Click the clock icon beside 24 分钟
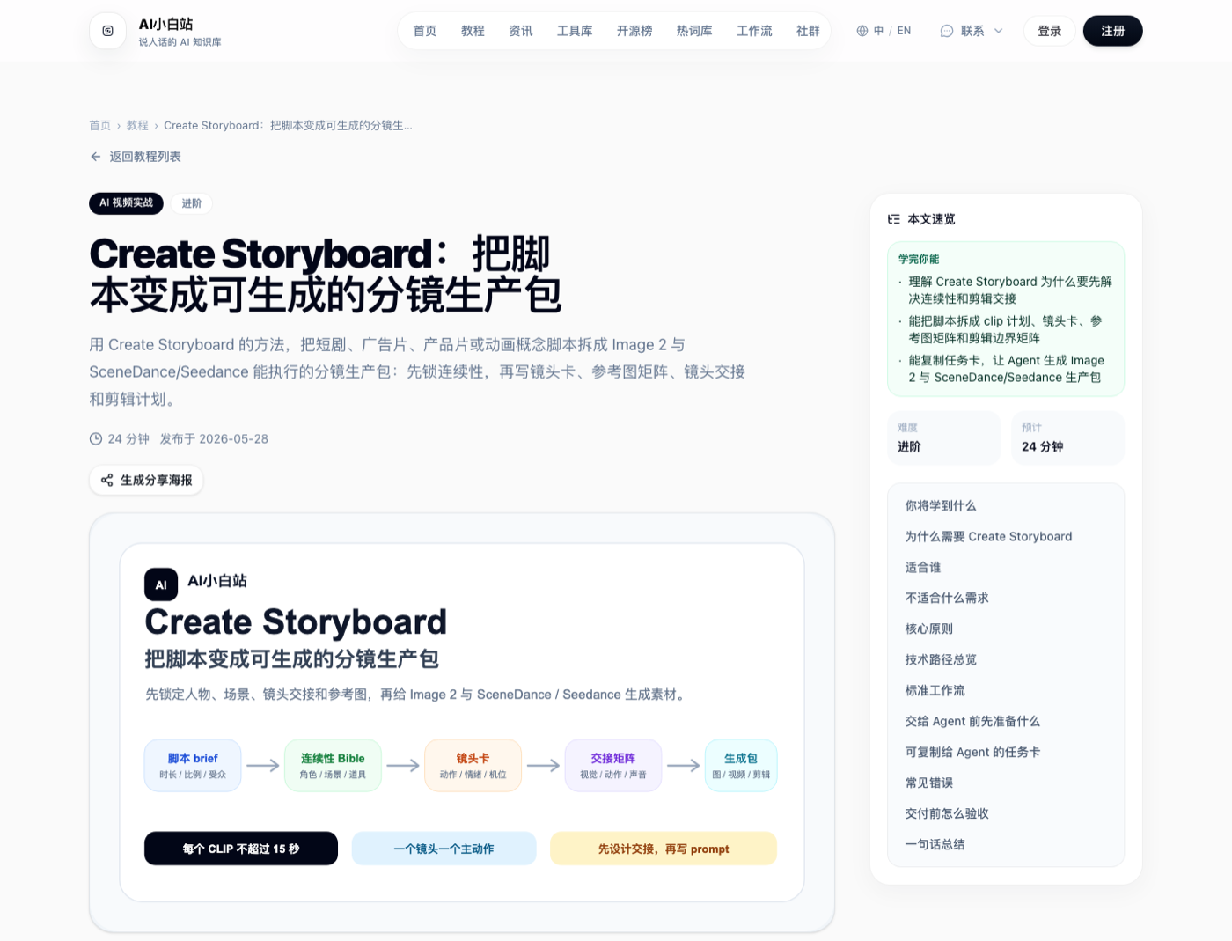This screenshot has height=941, width=1232. (96, 438)
